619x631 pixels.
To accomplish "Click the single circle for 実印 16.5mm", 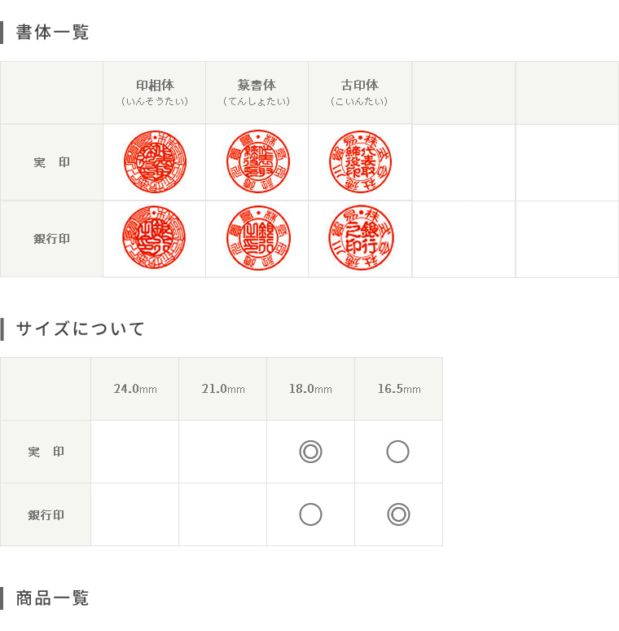I will pyautogui.click(x=398, y=452).
